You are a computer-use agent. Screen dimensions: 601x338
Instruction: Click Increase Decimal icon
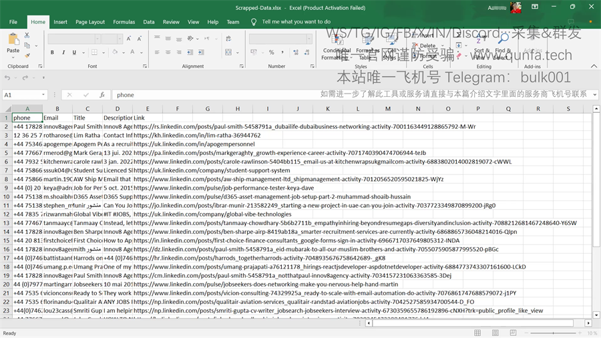(x=296, y=52)
